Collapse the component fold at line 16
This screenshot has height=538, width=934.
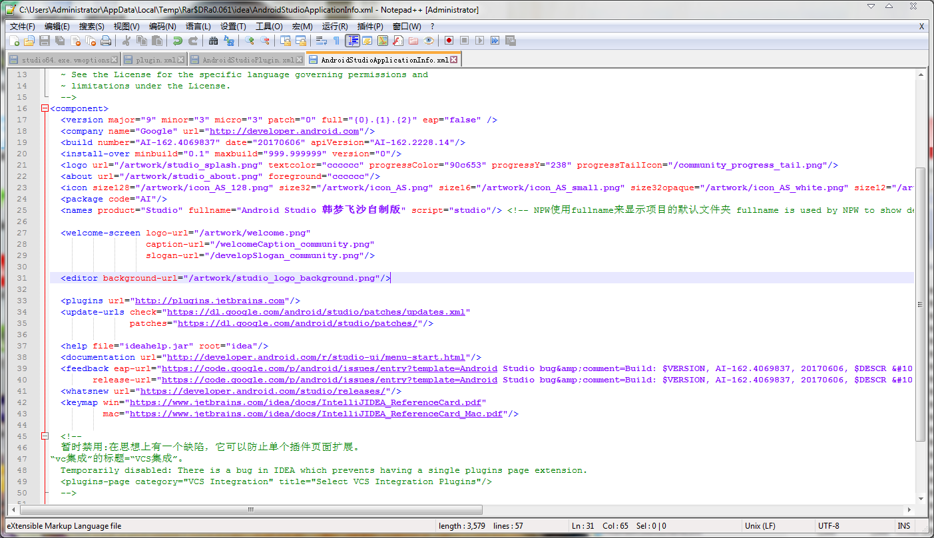coord(45,108)
